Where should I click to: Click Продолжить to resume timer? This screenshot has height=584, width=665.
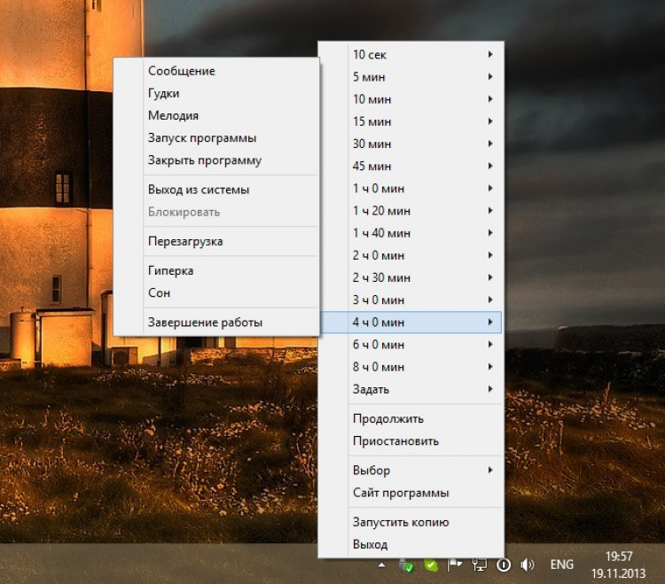(411, 418)
